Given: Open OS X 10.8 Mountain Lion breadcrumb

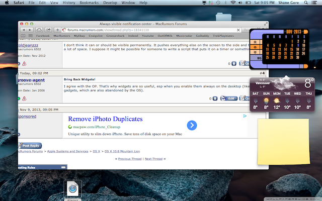Looking at the screenshot, I should 122,151.
